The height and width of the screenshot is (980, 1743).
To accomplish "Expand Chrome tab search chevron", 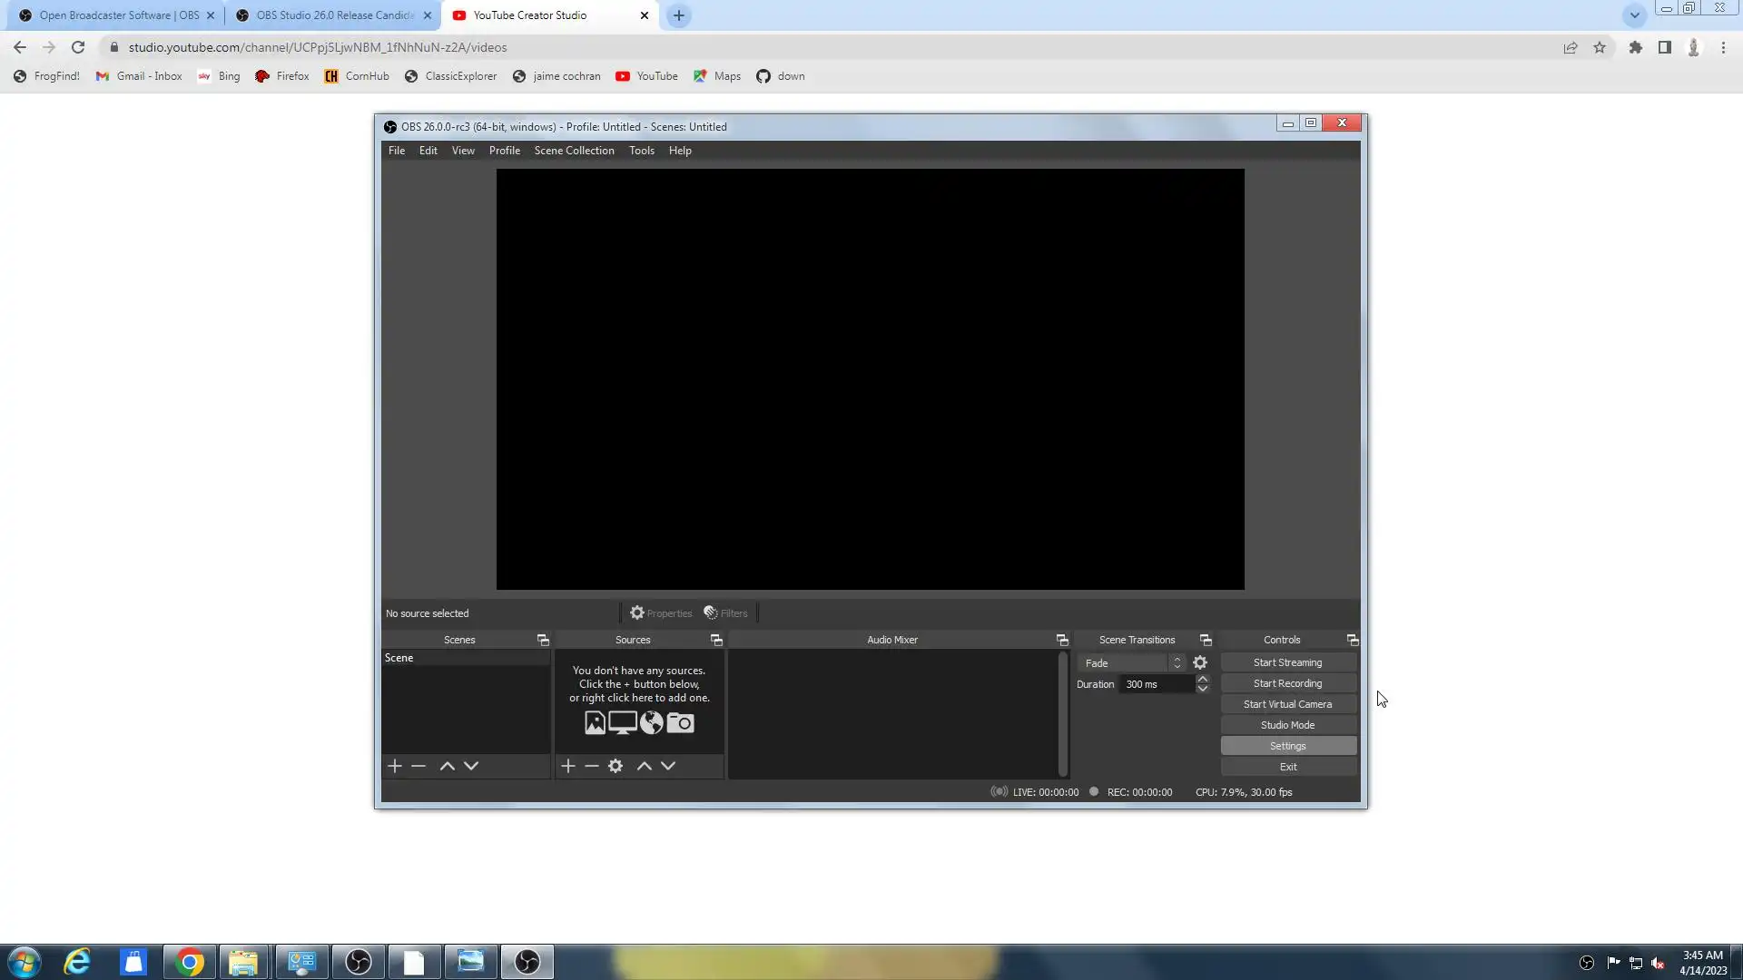I will (1634, 15).
